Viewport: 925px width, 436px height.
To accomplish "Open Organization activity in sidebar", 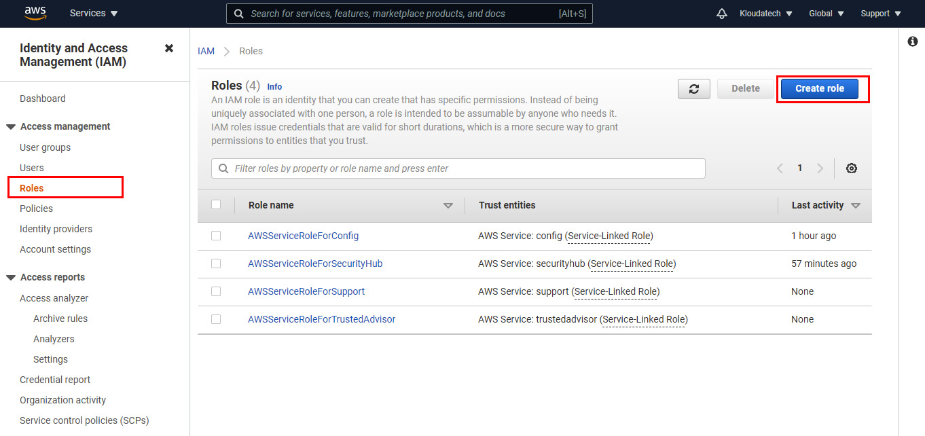I will coord(63,400).
